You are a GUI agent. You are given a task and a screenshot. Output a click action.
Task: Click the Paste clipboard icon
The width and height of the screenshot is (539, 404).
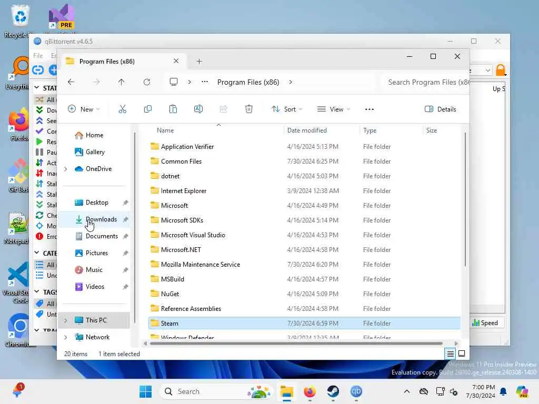tap(173, 109)
